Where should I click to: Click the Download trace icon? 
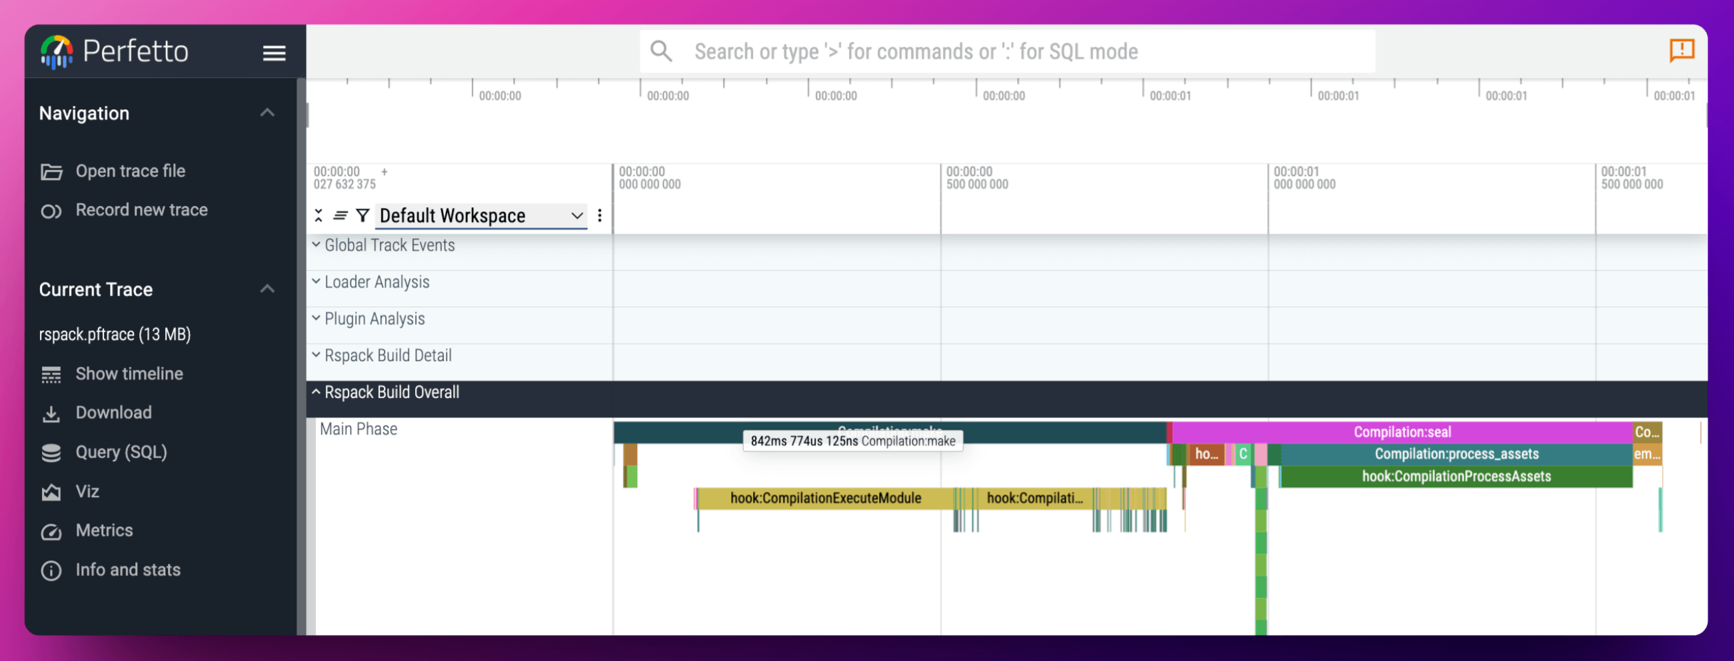tap(51, 413)
